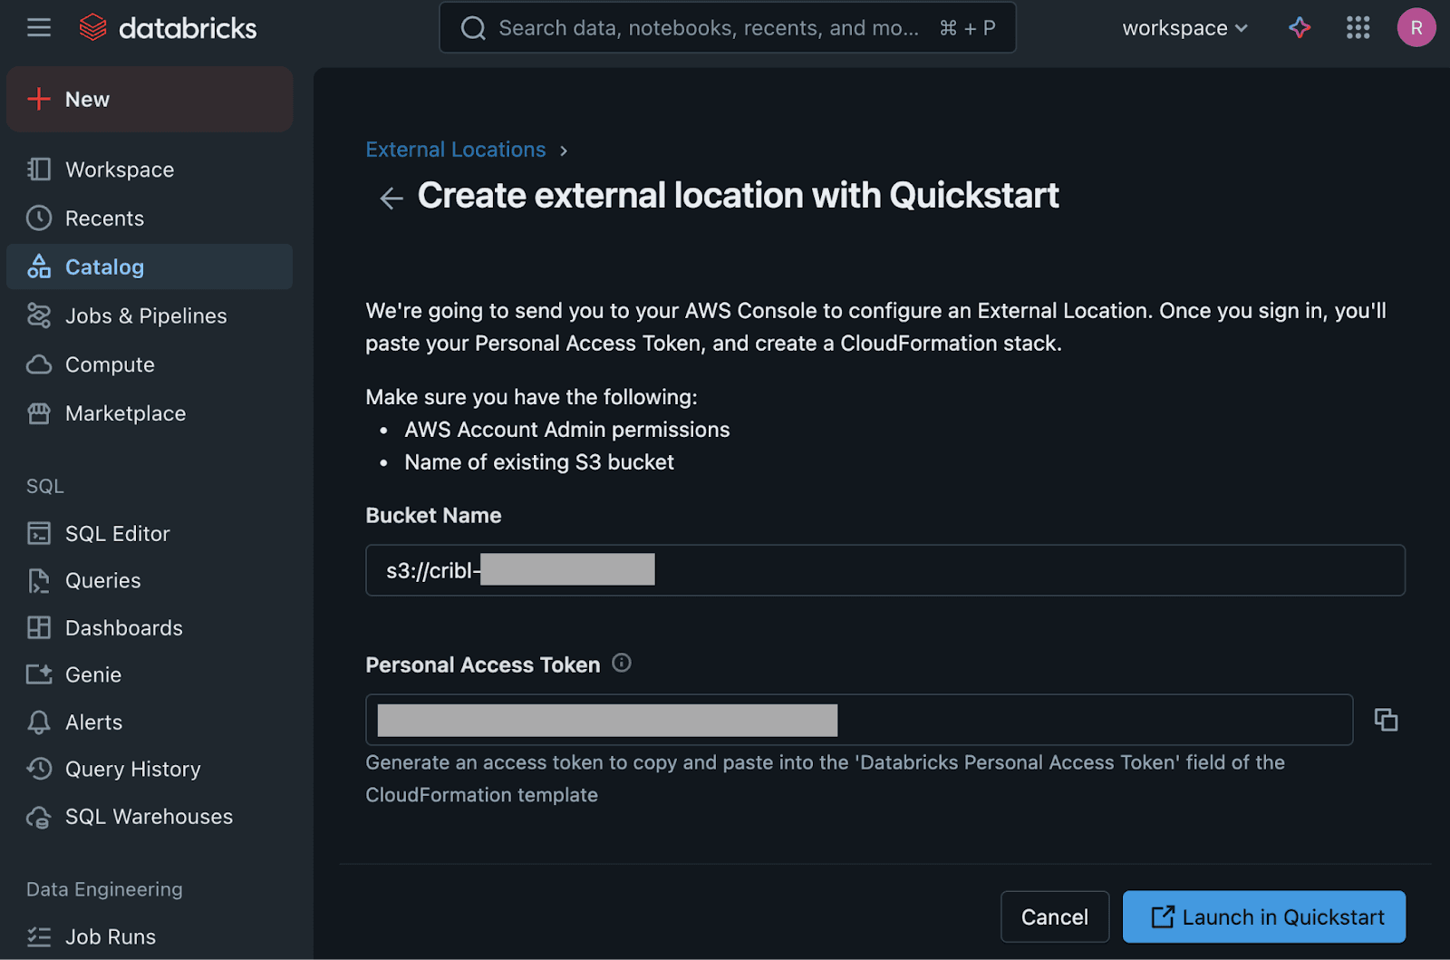The width and height of the screenshot is (1450, 960).
Task: Click the user avatar R
Action: [1416, 28]
